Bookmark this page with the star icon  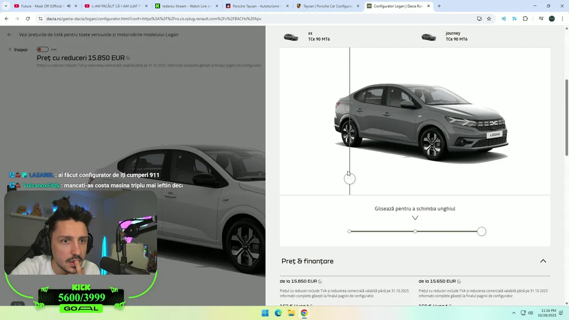(489, 19)
